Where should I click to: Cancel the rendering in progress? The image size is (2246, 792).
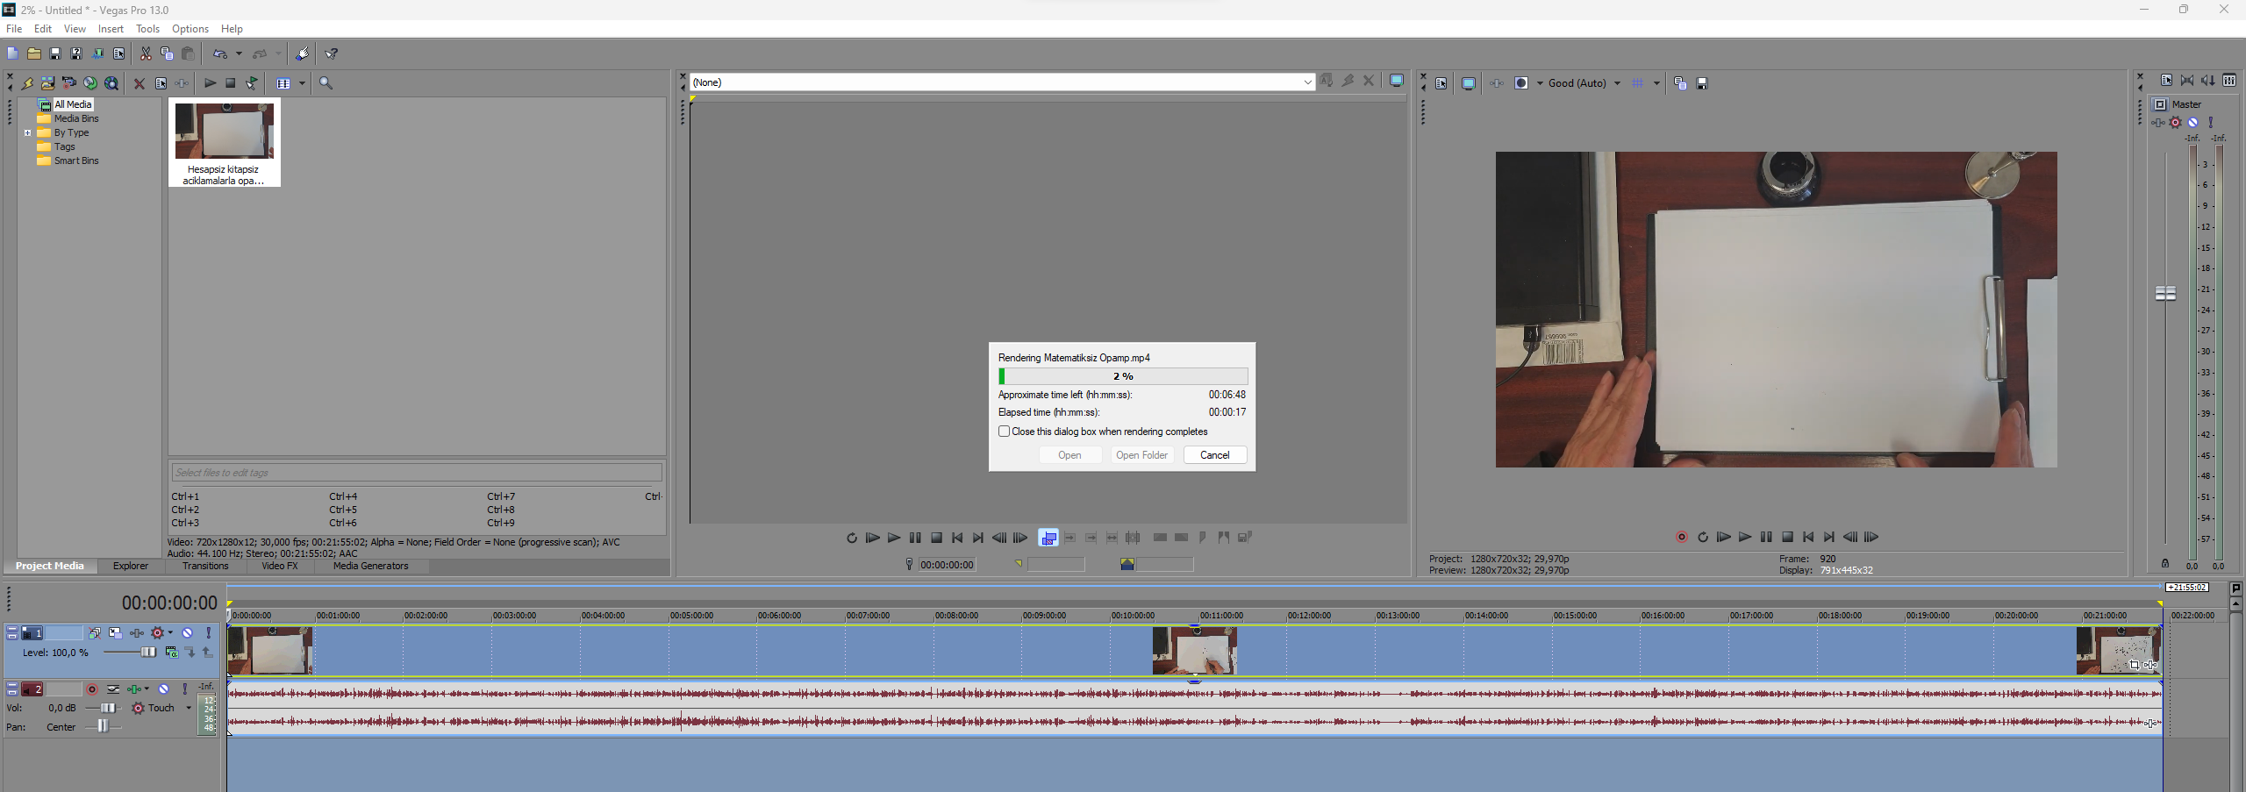click(x=1214, y=455)
